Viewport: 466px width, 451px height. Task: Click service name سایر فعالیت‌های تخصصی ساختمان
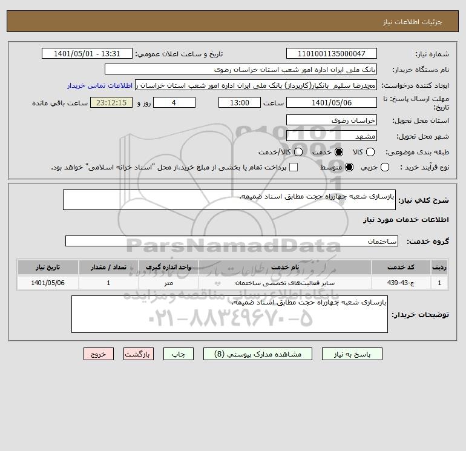pos(285,283)
